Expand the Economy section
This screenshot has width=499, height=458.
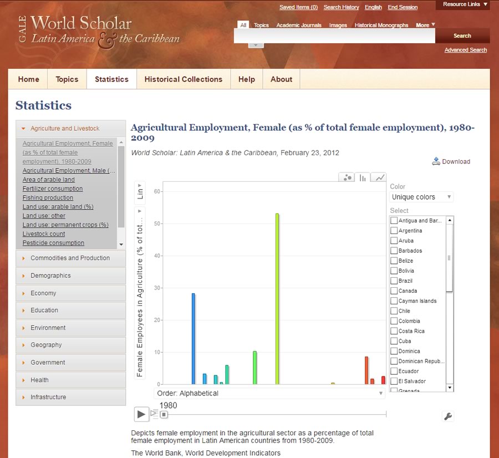click(x=70, y=293)
